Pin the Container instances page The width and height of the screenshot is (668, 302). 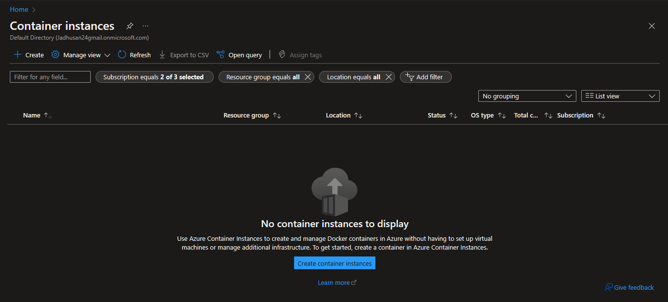129,26
